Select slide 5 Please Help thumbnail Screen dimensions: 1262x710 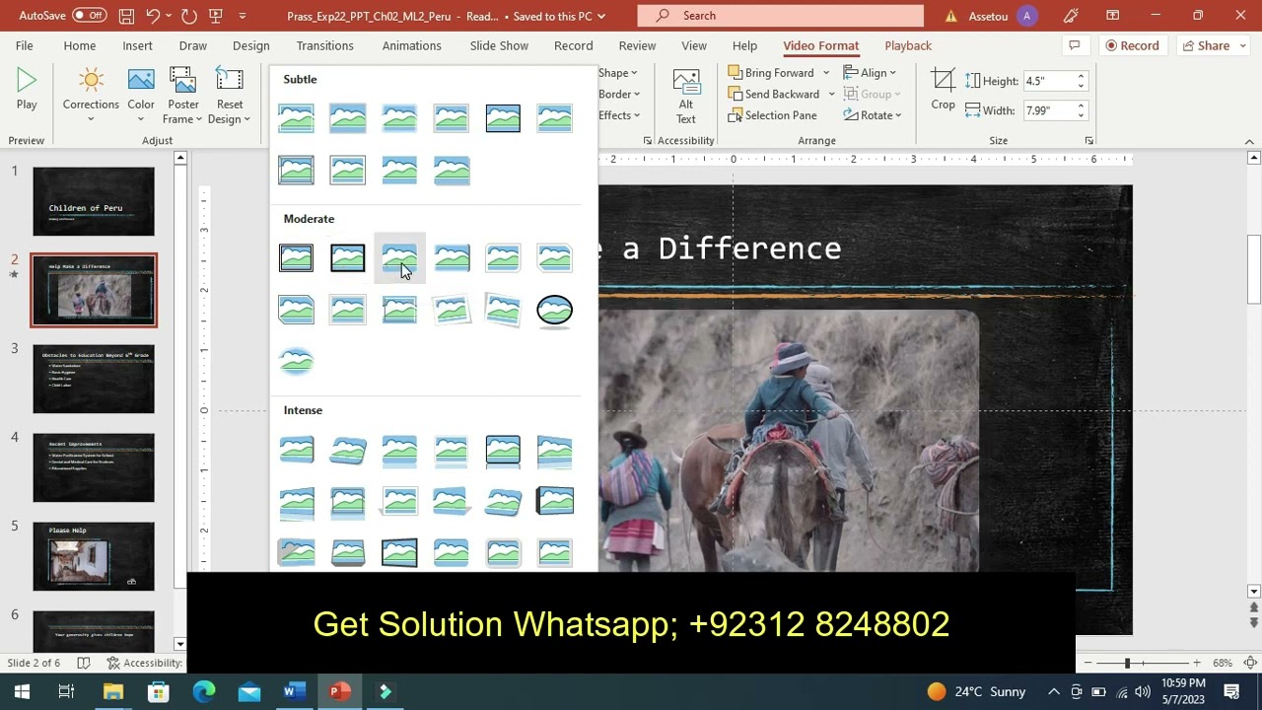coord(94,556)
